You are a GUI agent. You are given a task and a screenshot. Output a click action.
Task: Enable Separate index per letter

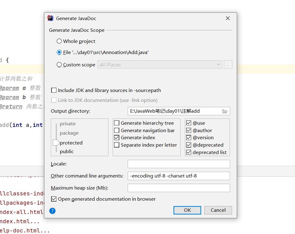click(117, 145)
